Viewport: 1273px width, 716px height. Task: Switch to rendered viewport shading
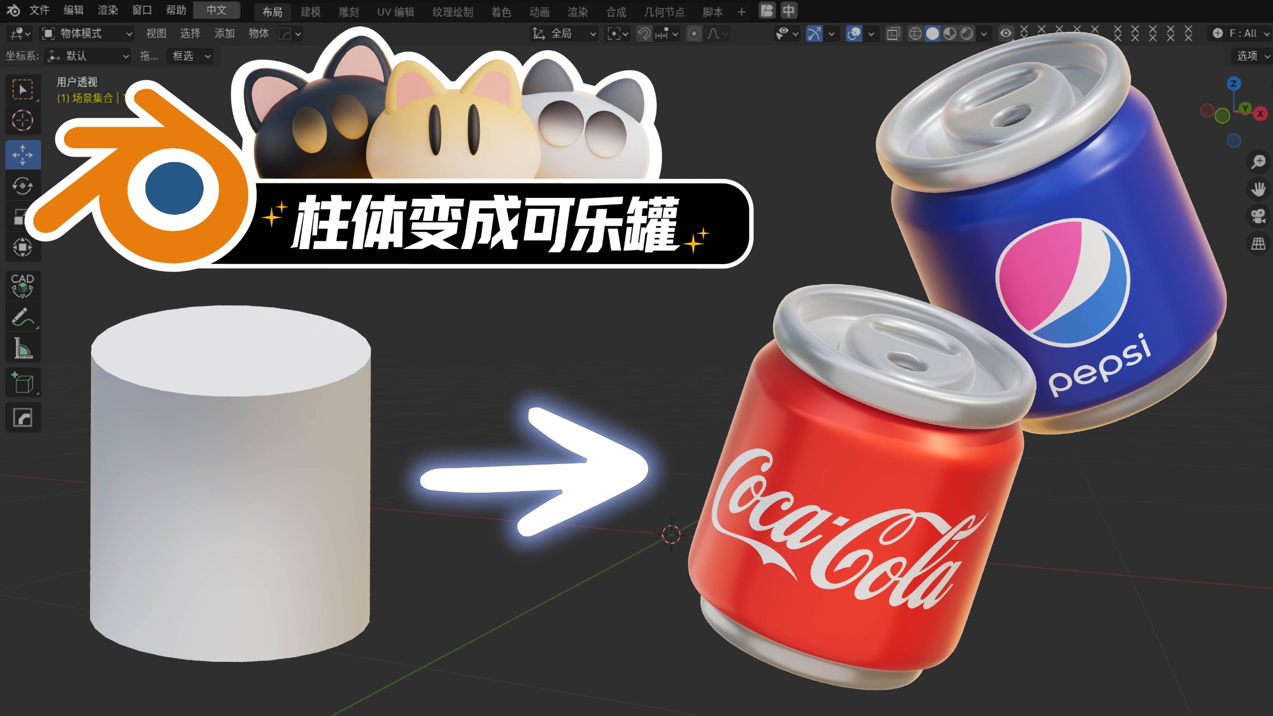tap(967, 33)
